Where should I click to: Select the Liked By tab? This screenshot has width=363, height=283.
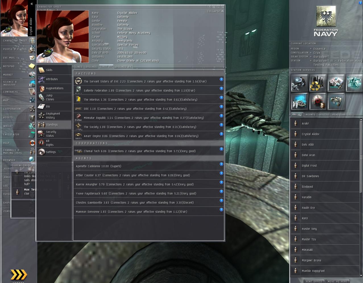click(106, 67)
